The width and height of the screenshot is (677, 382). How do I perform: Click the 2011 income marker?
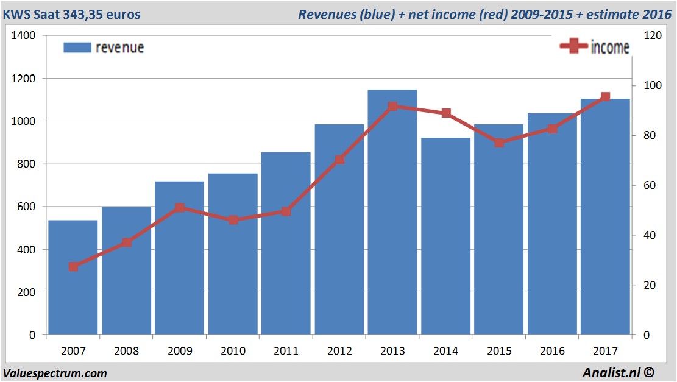(x=286, y=211)
